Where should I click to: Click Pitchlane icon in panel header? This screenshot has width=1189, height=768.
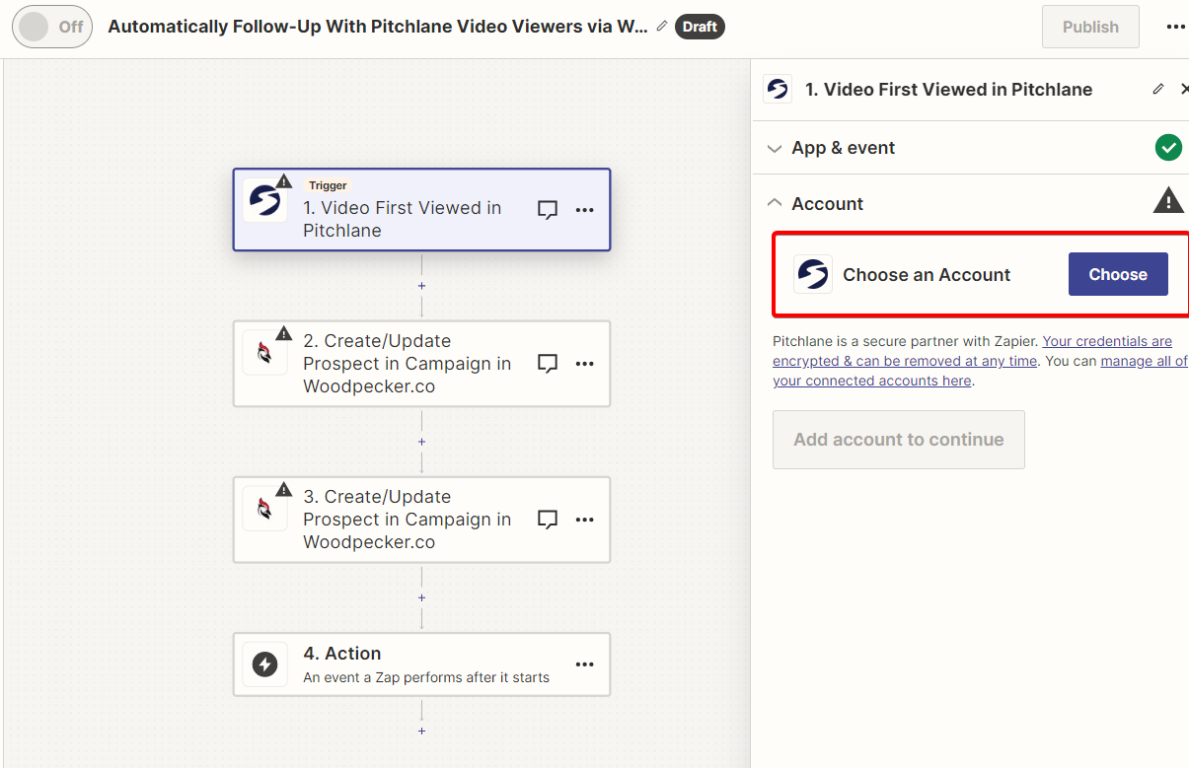778,90
